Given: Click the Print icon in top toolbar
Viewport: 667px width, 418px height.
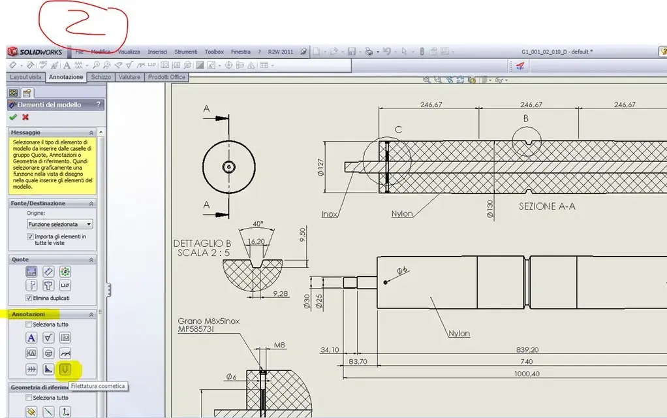Looking at the screenshot, I should [x=369, y=52].
